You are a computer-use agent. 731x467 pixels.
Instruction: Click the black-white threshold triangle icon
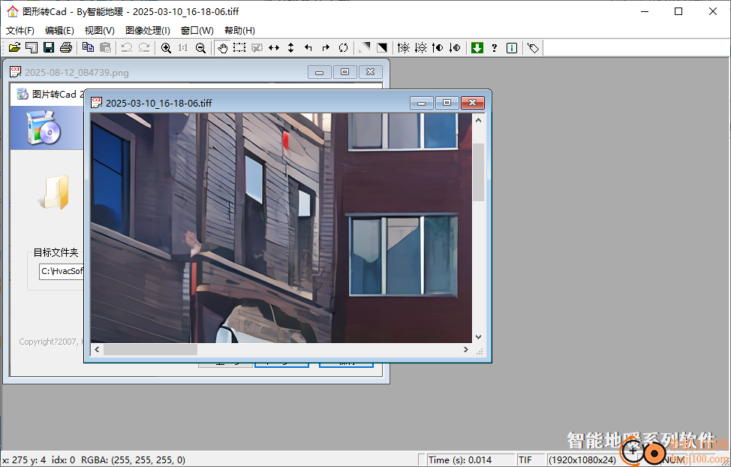click(382, 47)
